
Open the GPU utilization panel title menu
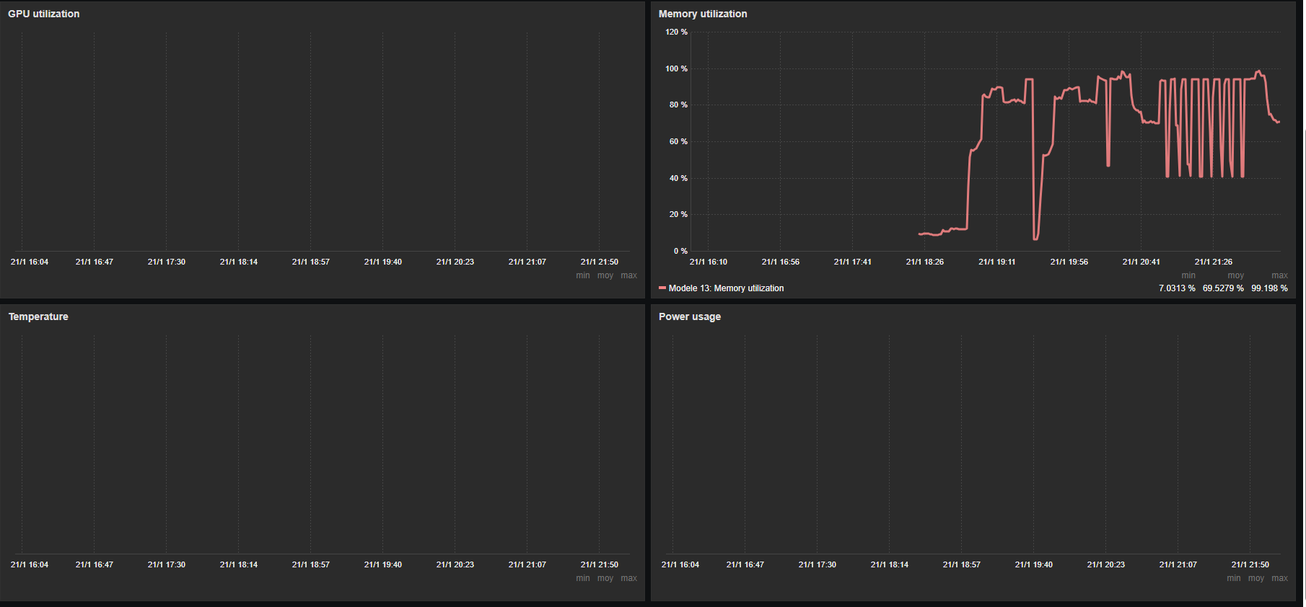44,14
